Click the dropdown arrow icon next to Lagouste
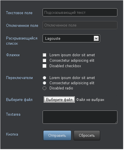This screenshot has width=124, height=150. click(96, 38)
